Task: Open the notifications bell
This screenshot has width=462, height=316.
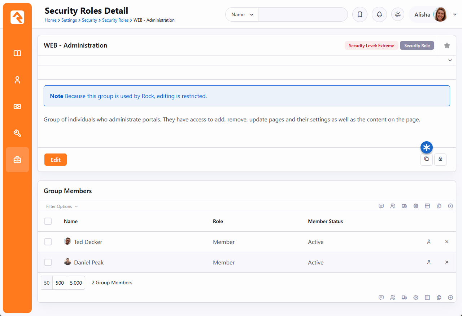Action: coord(379,15)
